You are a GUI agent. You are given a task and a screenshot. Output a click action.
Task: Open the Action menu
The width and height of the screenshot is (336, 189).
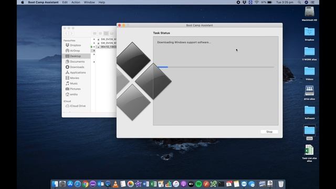click(76, 2)
